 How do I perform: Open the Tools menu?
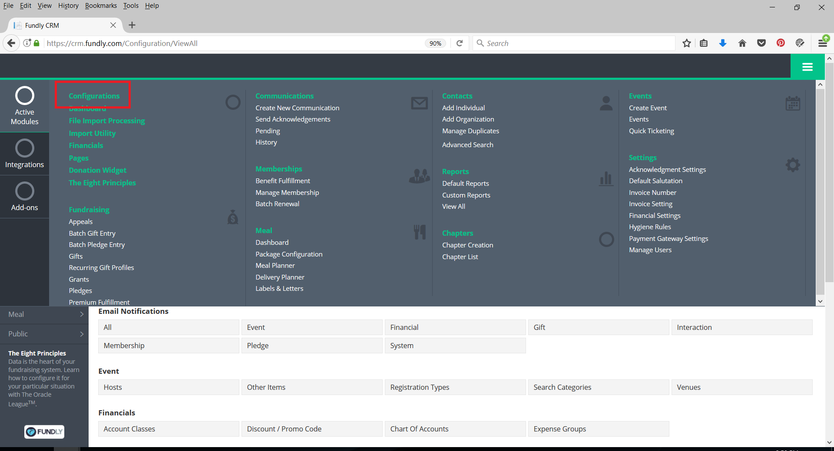[x=131, y=6]
